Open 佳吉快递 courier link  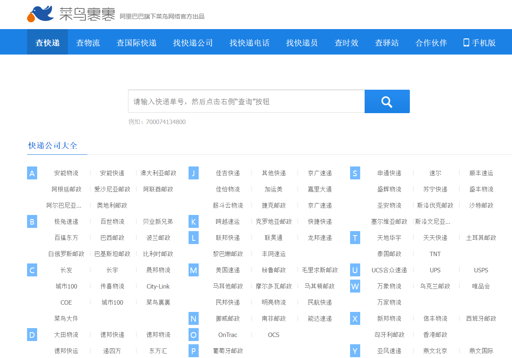pos(228,173)
